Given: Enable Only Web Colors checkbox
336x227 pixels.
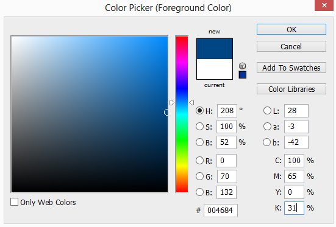Looking at the screenshot, I should click(15, 202).
